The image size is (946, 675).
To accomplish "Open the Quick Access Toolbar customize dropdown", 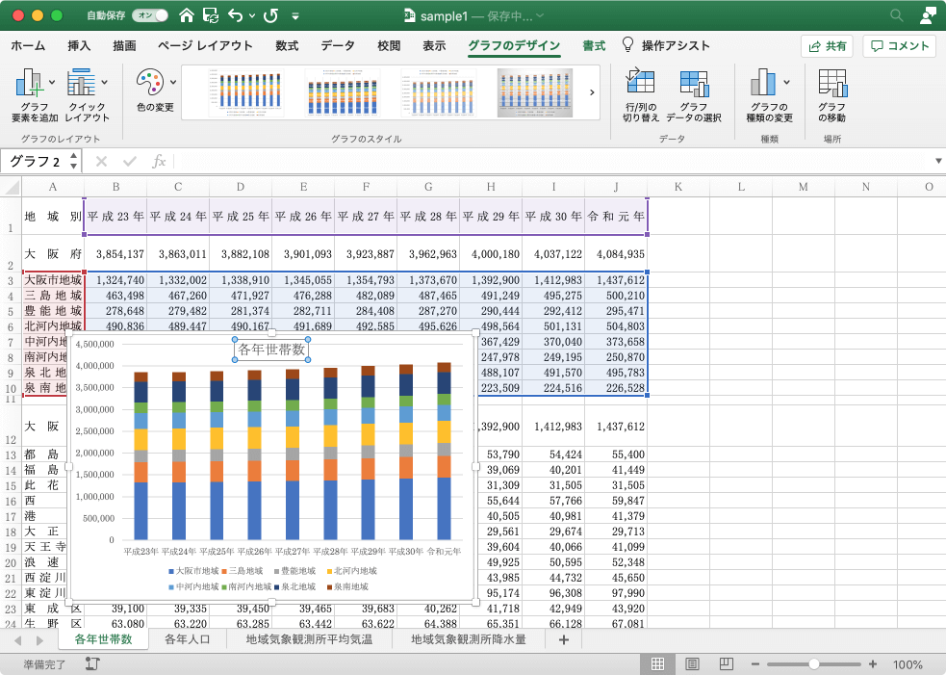I will tap(294, 16).
